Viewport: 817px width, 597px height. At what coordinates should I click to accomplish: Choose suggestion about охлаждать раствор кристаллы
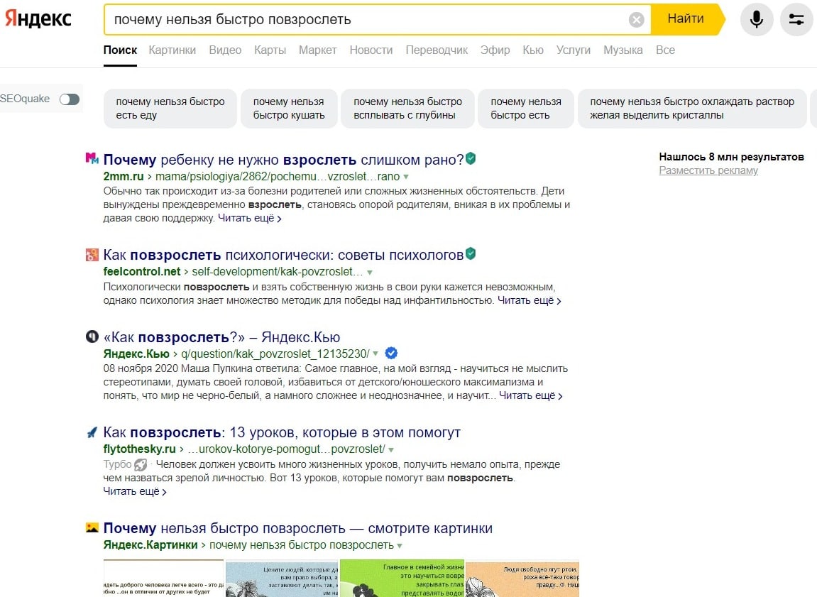coord(692,109)
